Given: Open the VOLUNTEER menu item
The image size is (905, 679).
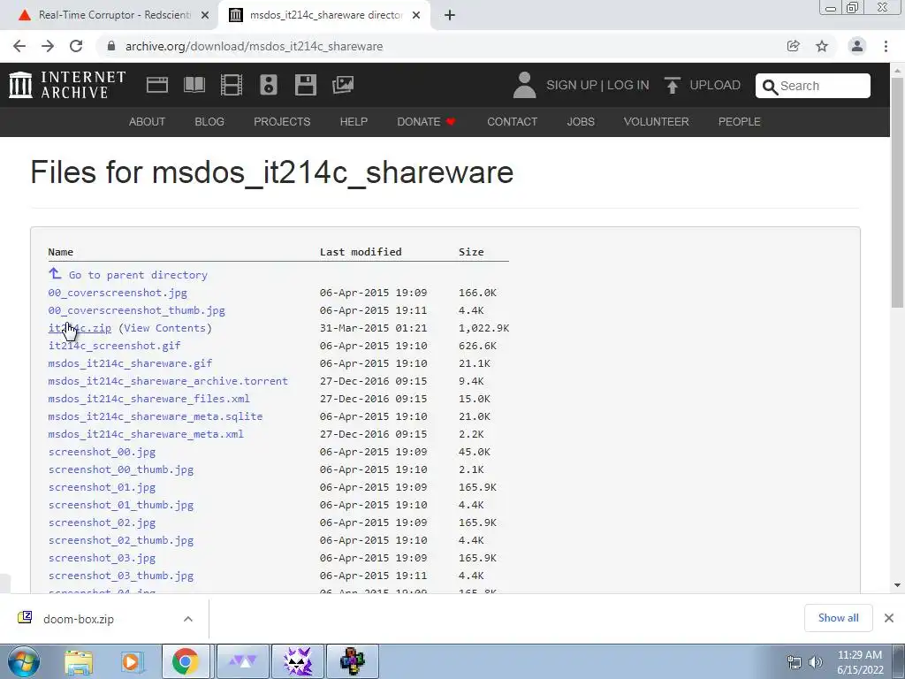Looking at the screenshot, I should 657,122.
